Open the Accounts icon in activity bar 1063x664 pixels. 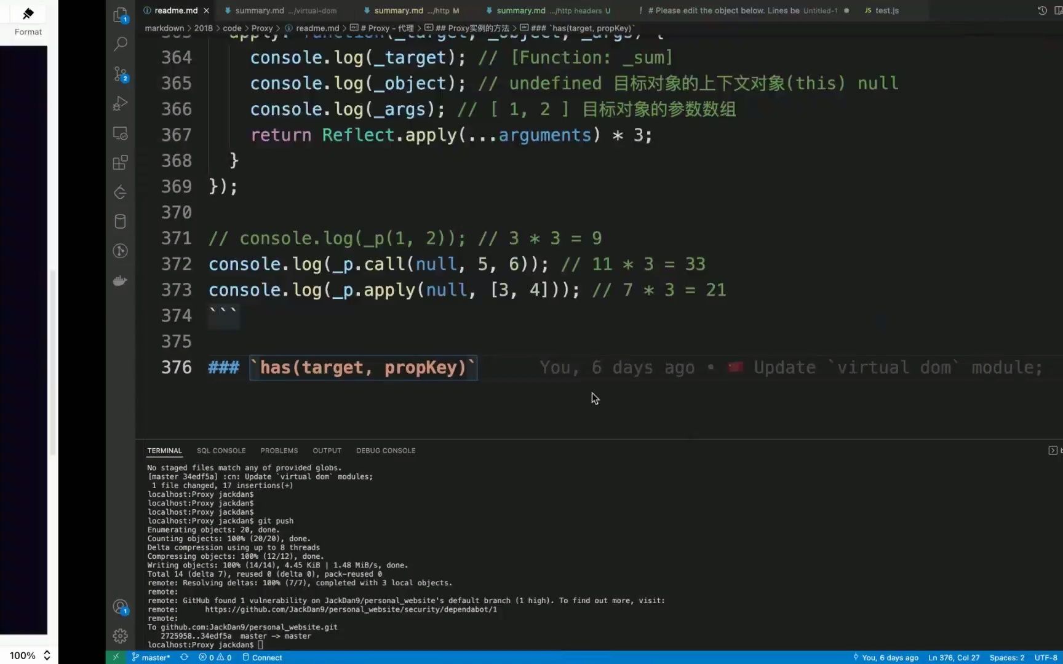coord(121,607)
